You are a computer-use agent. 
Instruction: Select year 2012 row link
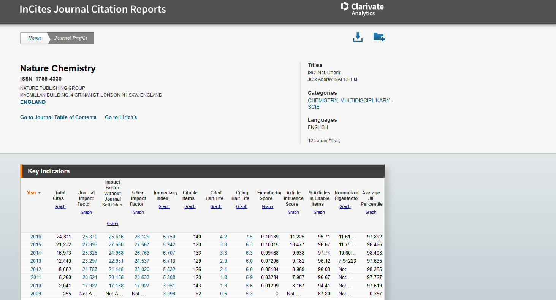coord(36,269)
